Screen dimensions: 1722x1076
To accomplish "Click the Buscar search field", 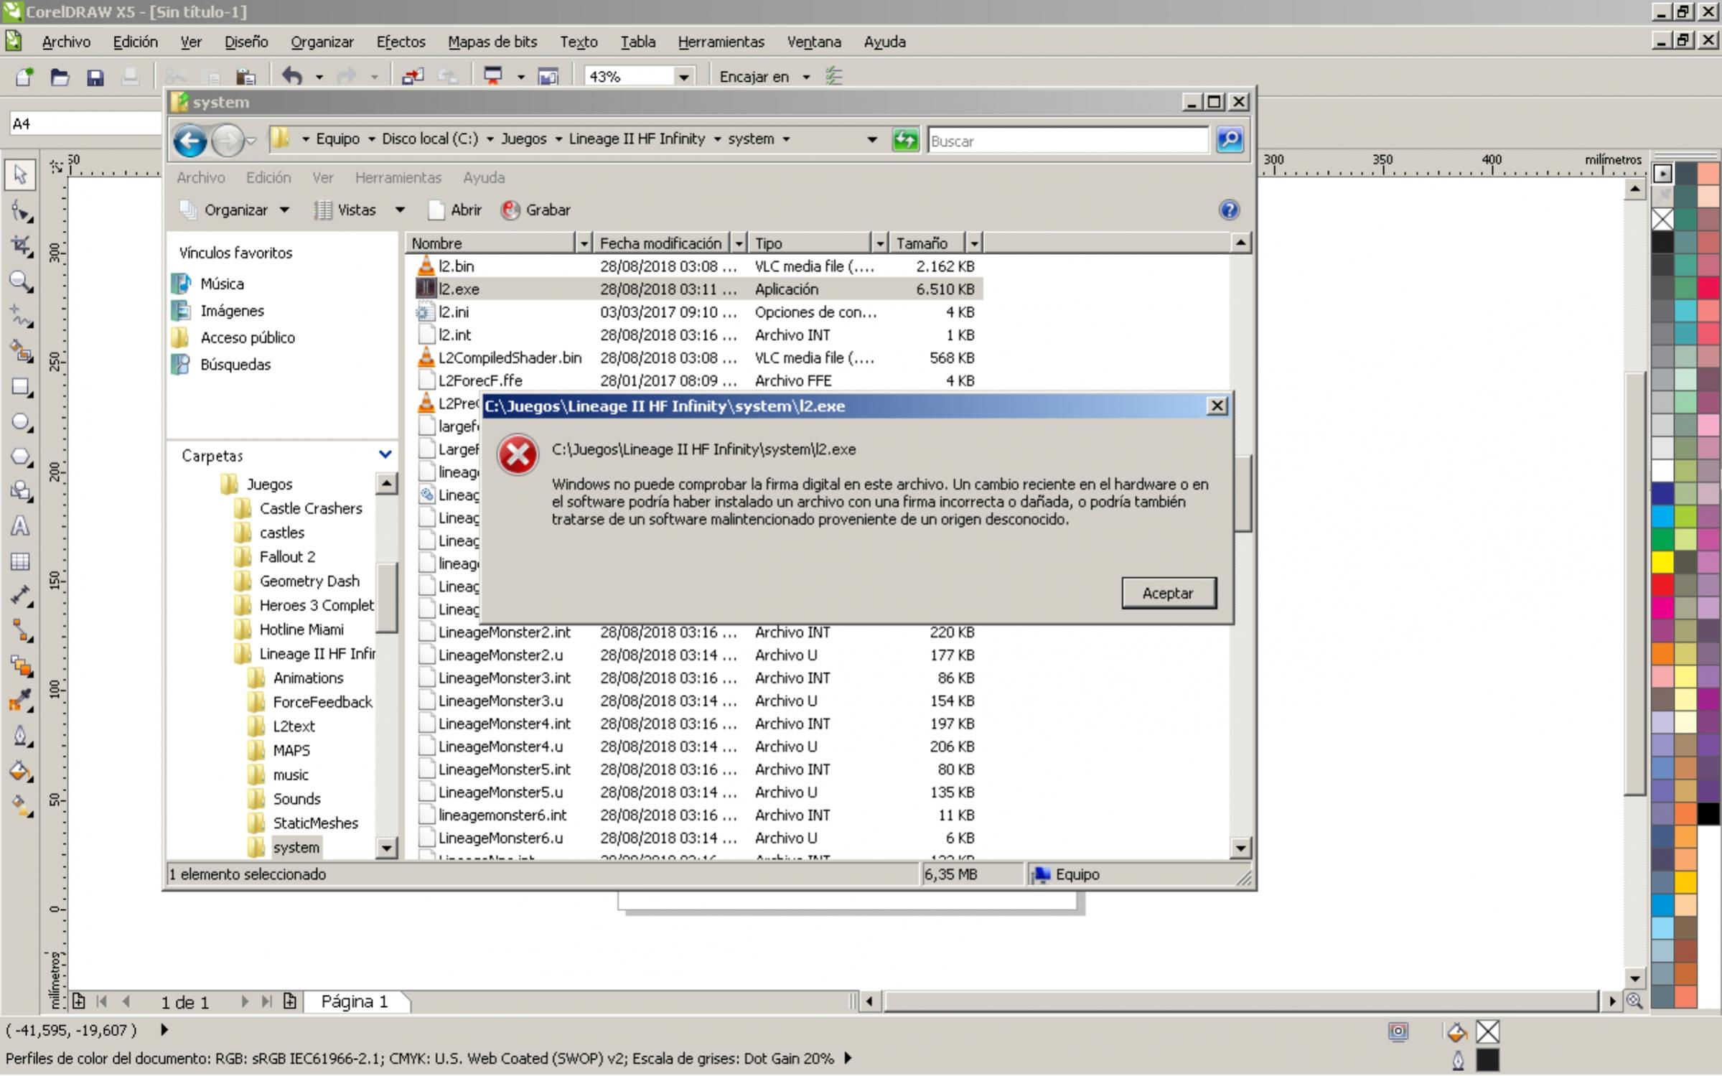I will [x=1067, y=141].
